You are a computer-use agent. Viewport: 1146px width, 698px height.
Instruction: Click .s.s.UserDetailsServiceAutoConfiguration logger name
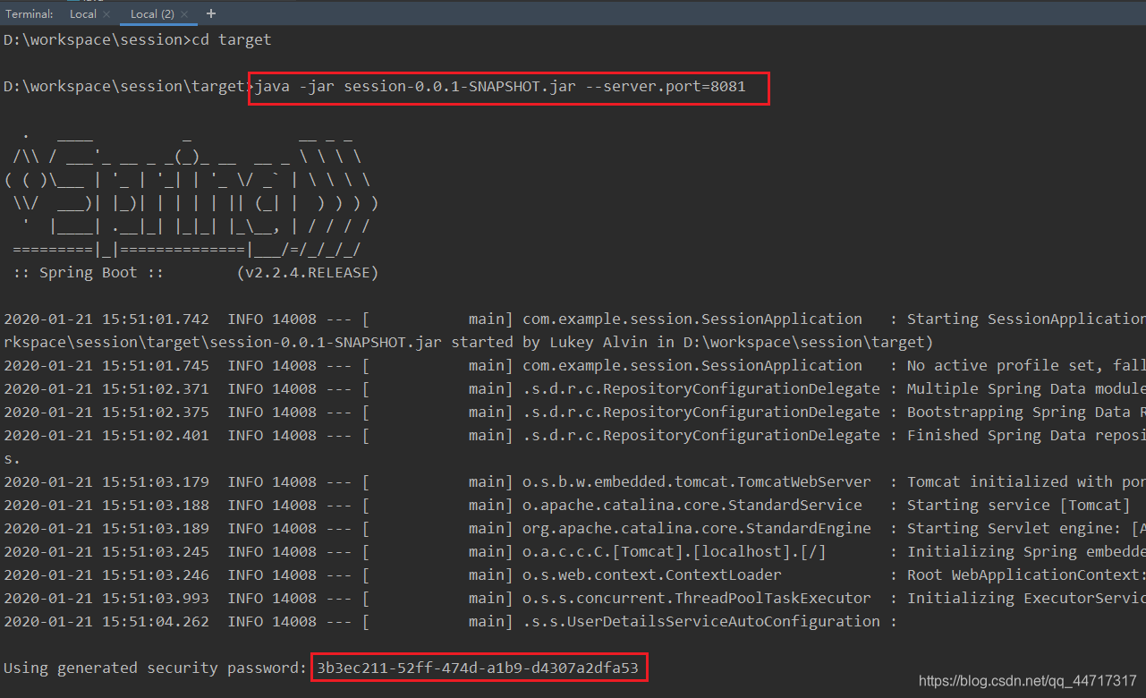pos(701,621)
